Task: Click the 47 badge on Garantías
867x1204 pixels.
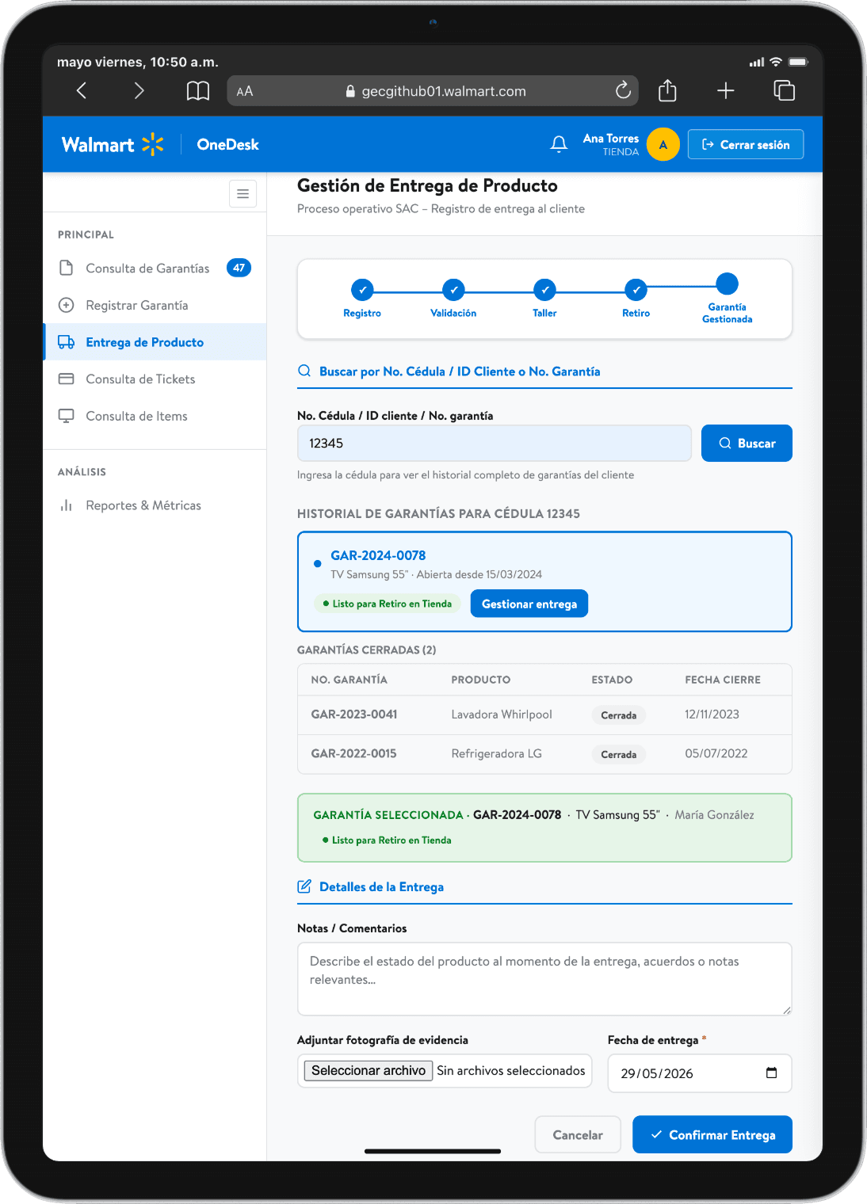Action: coord(239,268)
